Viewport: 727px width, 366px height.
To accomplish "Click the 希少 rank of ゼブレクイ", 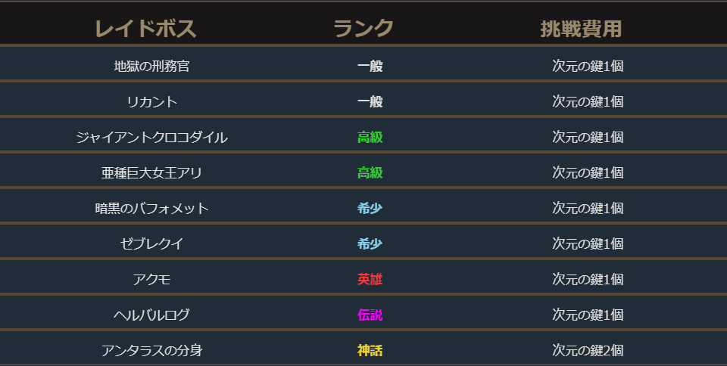I will pyautogui.click(x=370, y=243).
